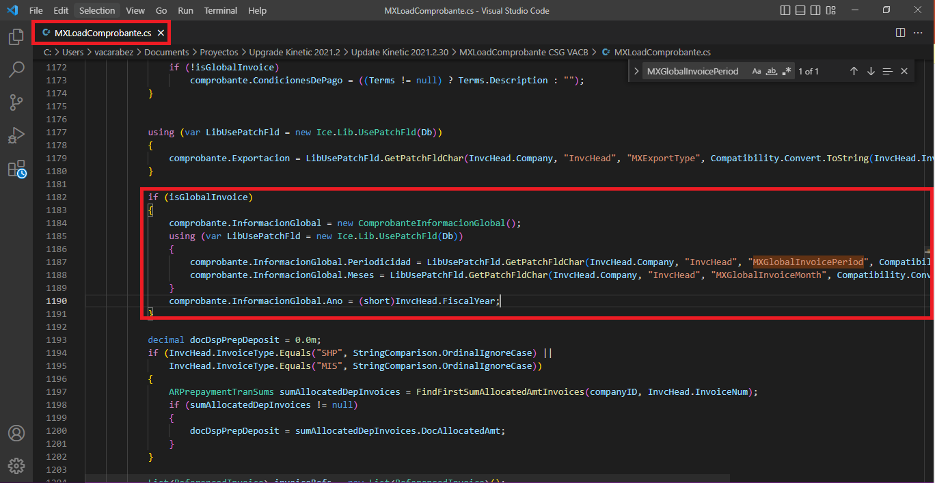Viewport: 935px width, 483px height.
Task: Toggle primary side bar layout icon
Action: [785, 10]
